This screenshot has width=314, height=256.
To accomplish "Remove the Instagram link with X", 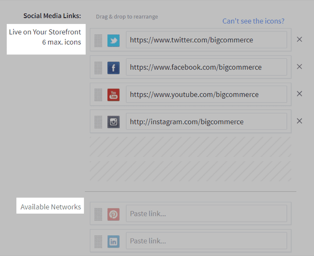I will point(299,121).
